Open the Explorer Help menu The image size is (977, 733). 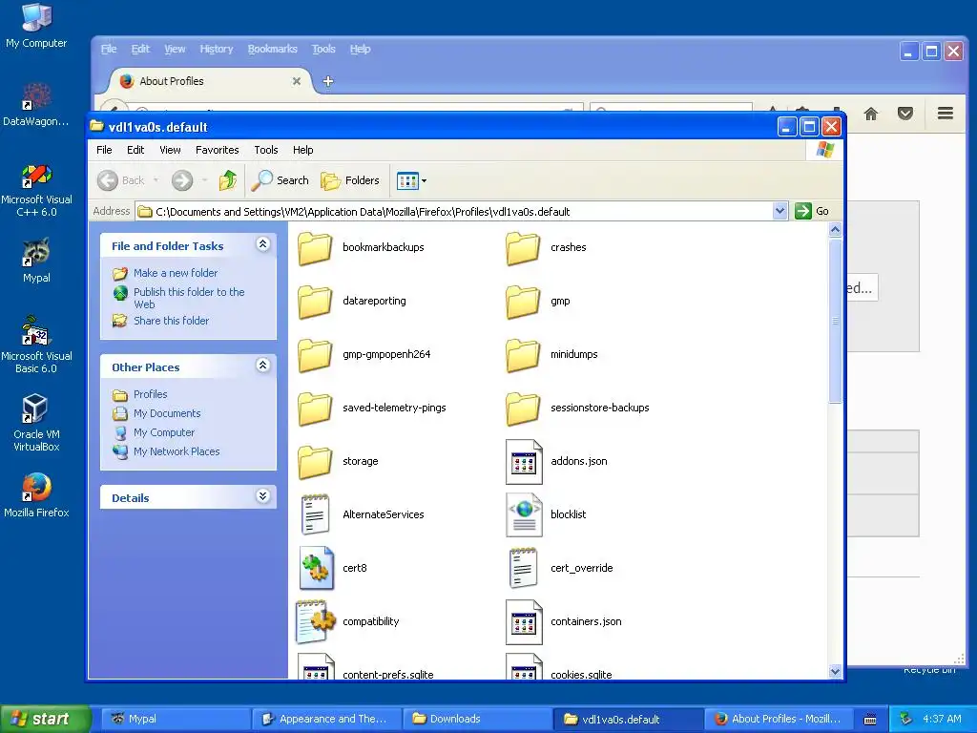click(302, 150)
